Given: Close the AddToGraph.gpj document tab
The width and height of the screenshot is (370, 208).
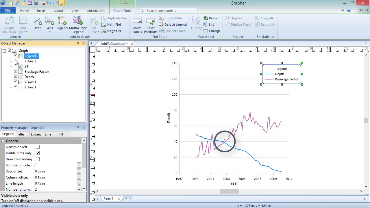Looking at the screenshot, I should (x=132, y=44).
